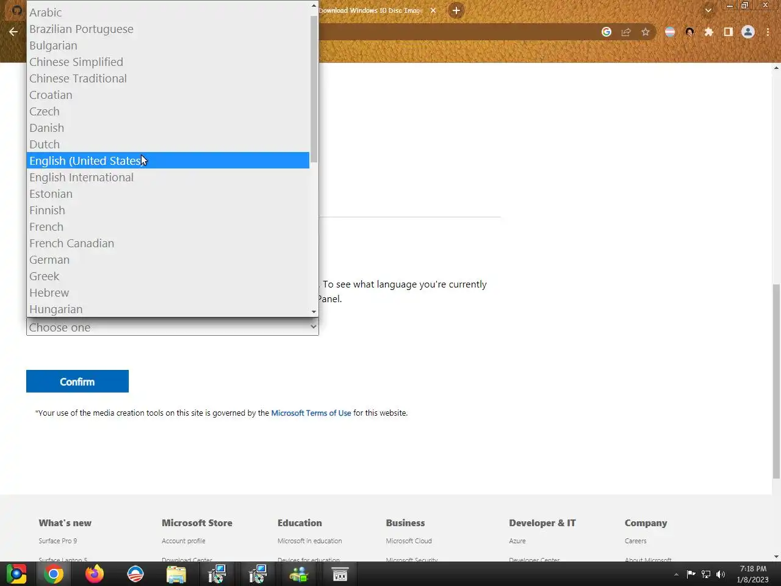
Task: Open the striped flag extension icon
Action: (670, 32)
